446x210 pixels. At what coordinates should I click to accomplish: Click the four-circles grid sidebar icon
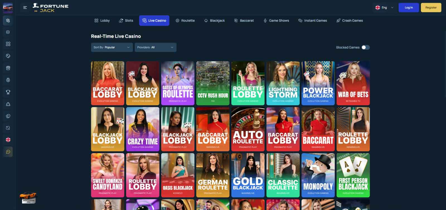(8, 44)
